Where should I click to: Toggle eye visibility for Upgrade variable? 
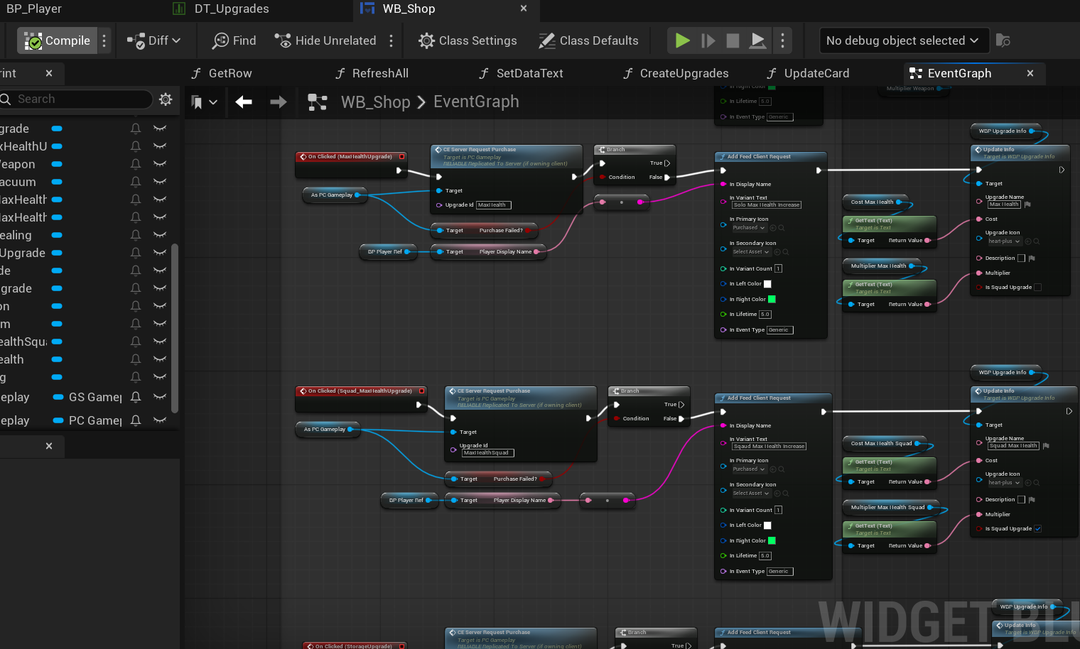pyautogui.click(x=160, y=252)
